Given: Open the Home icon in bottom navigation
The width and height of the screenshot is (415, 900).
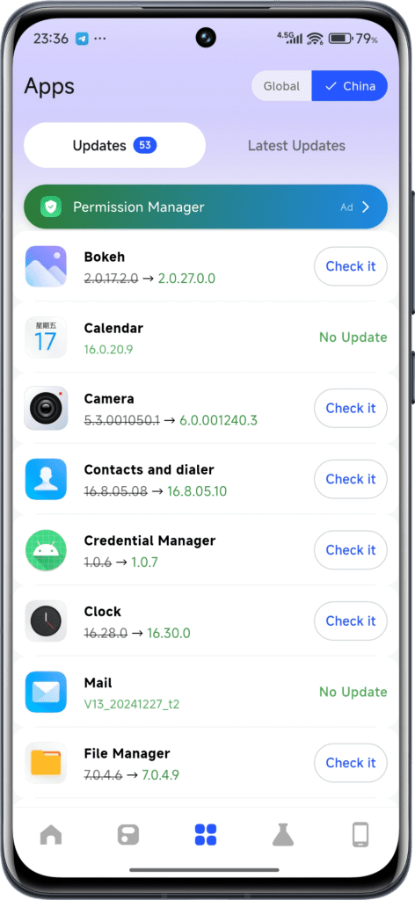Looking at the screenshot, I should click(51, 835).
